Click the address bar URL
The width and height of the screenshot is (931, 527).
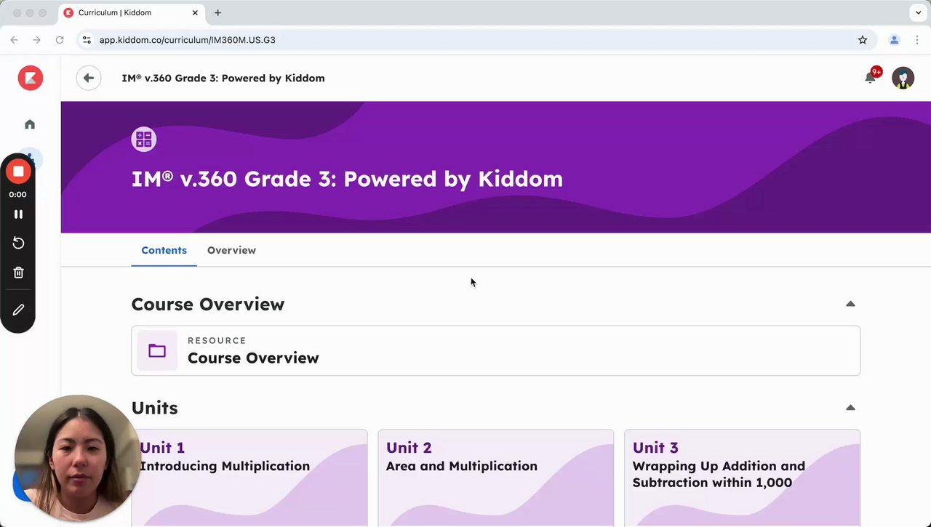188,40
